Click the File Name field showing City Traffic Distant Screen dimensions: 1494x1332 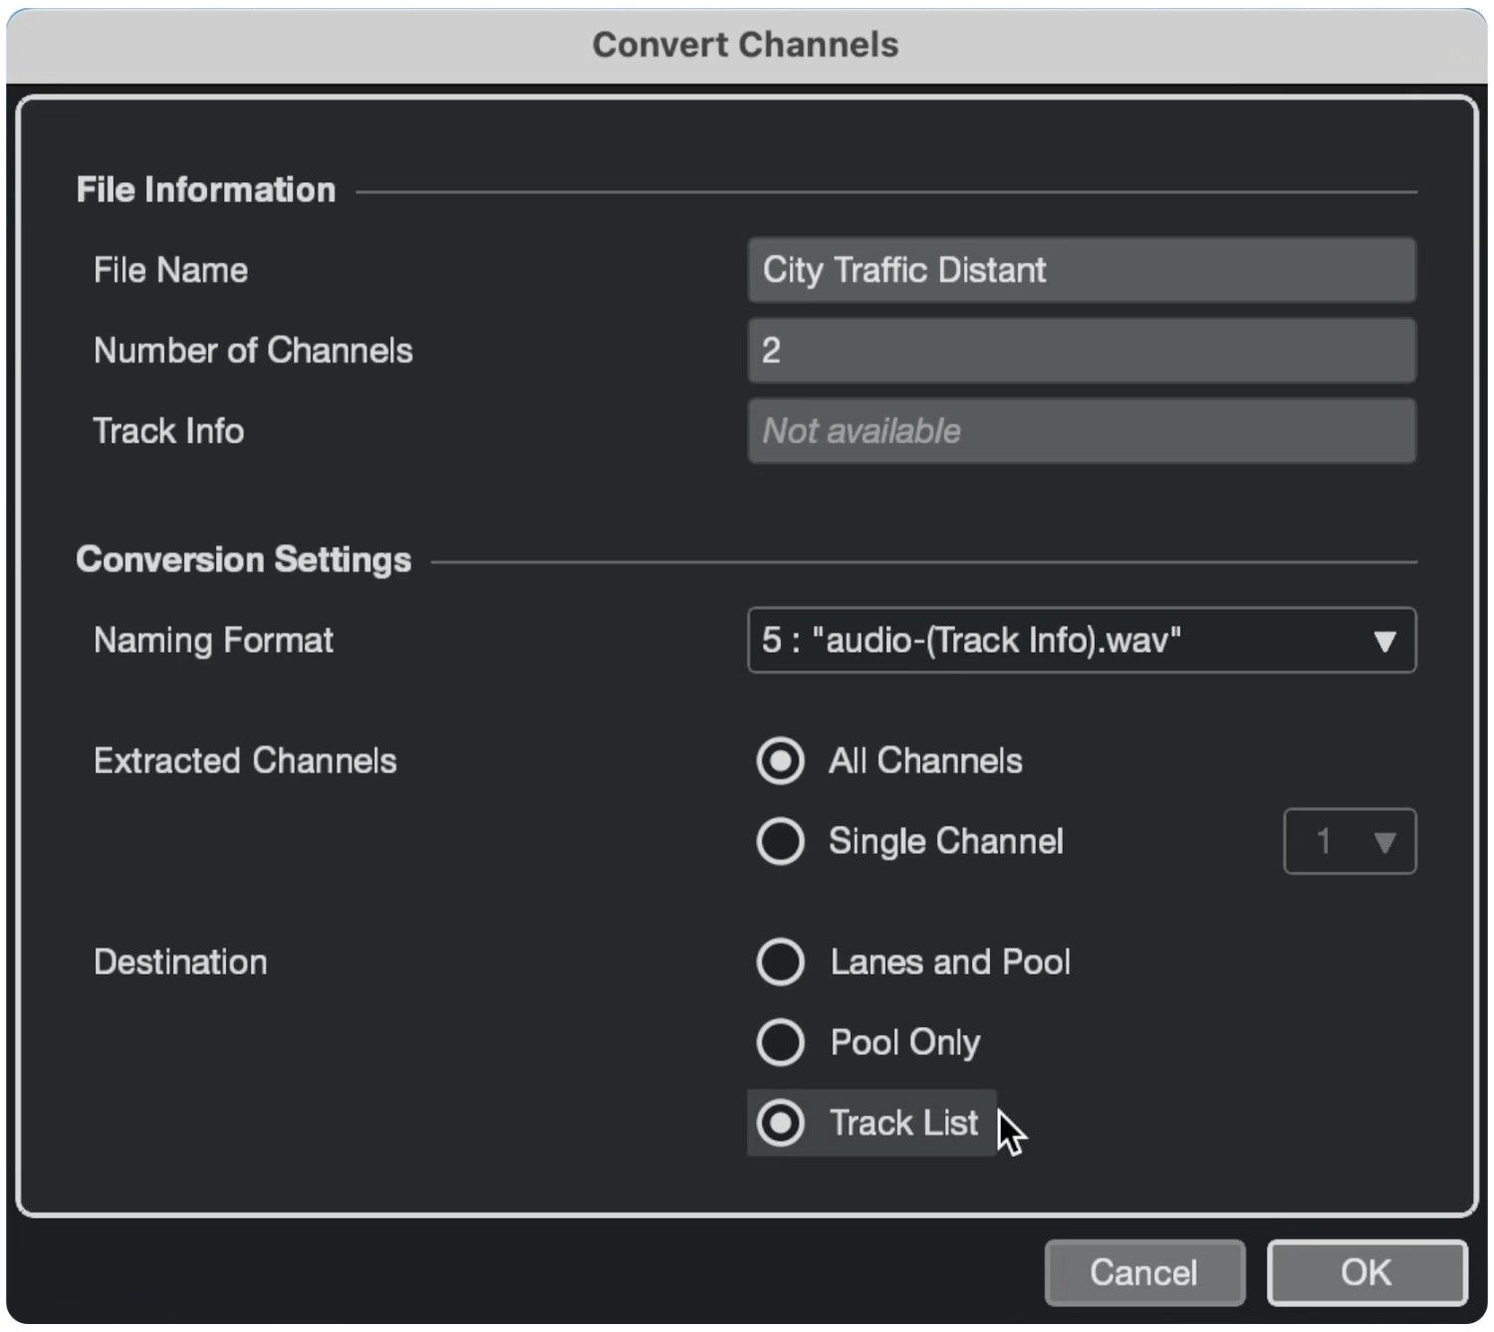(x=1081, y=270)
